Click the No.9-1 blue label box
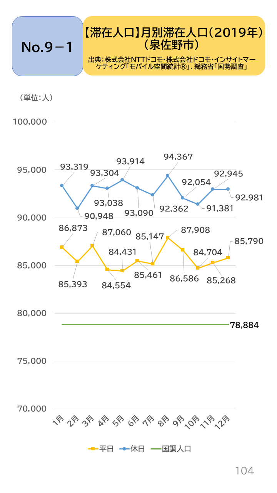 [x=47, y=46]
